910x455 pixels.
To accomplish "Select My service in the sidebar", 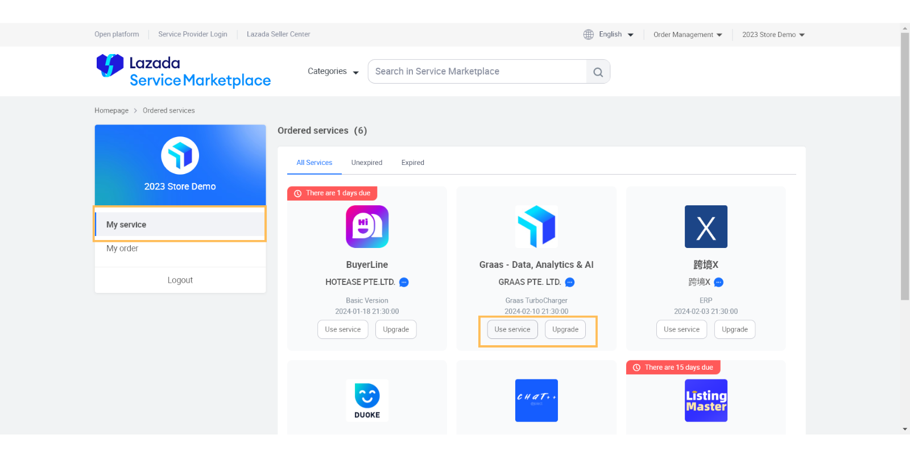I will (180, 224).
